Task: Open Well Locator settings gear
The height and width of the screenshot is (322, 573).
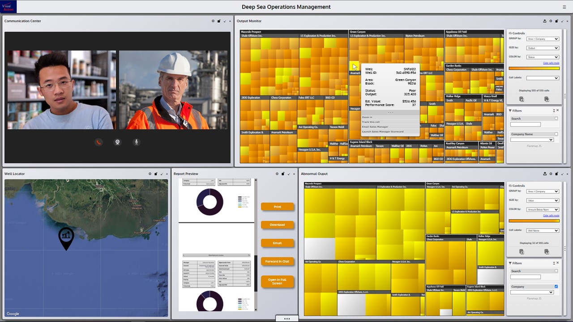Action: point(150,174)
